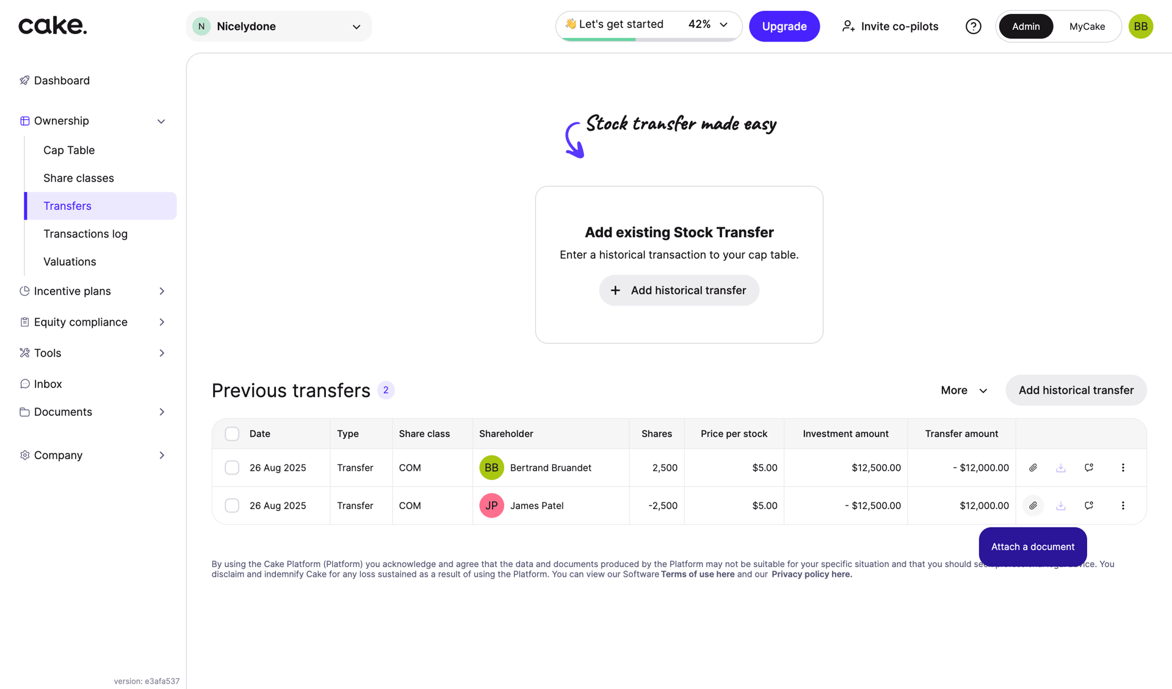The height and width of the screenshot is (689, 1172).
Task: Click download icon in James Patel's row
Action: click(1061, 505)
